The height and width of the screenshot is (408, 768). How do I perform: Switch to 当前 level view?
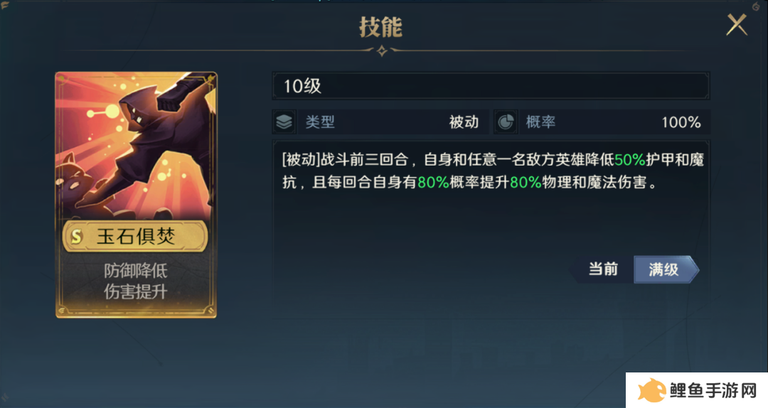(x=603, y=269)
